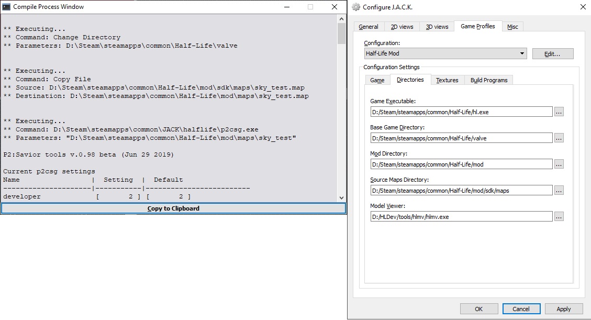This screenshot has height=320, width=591.
Task: Minimize the Compile Process Window
Action: pos(286,7)
